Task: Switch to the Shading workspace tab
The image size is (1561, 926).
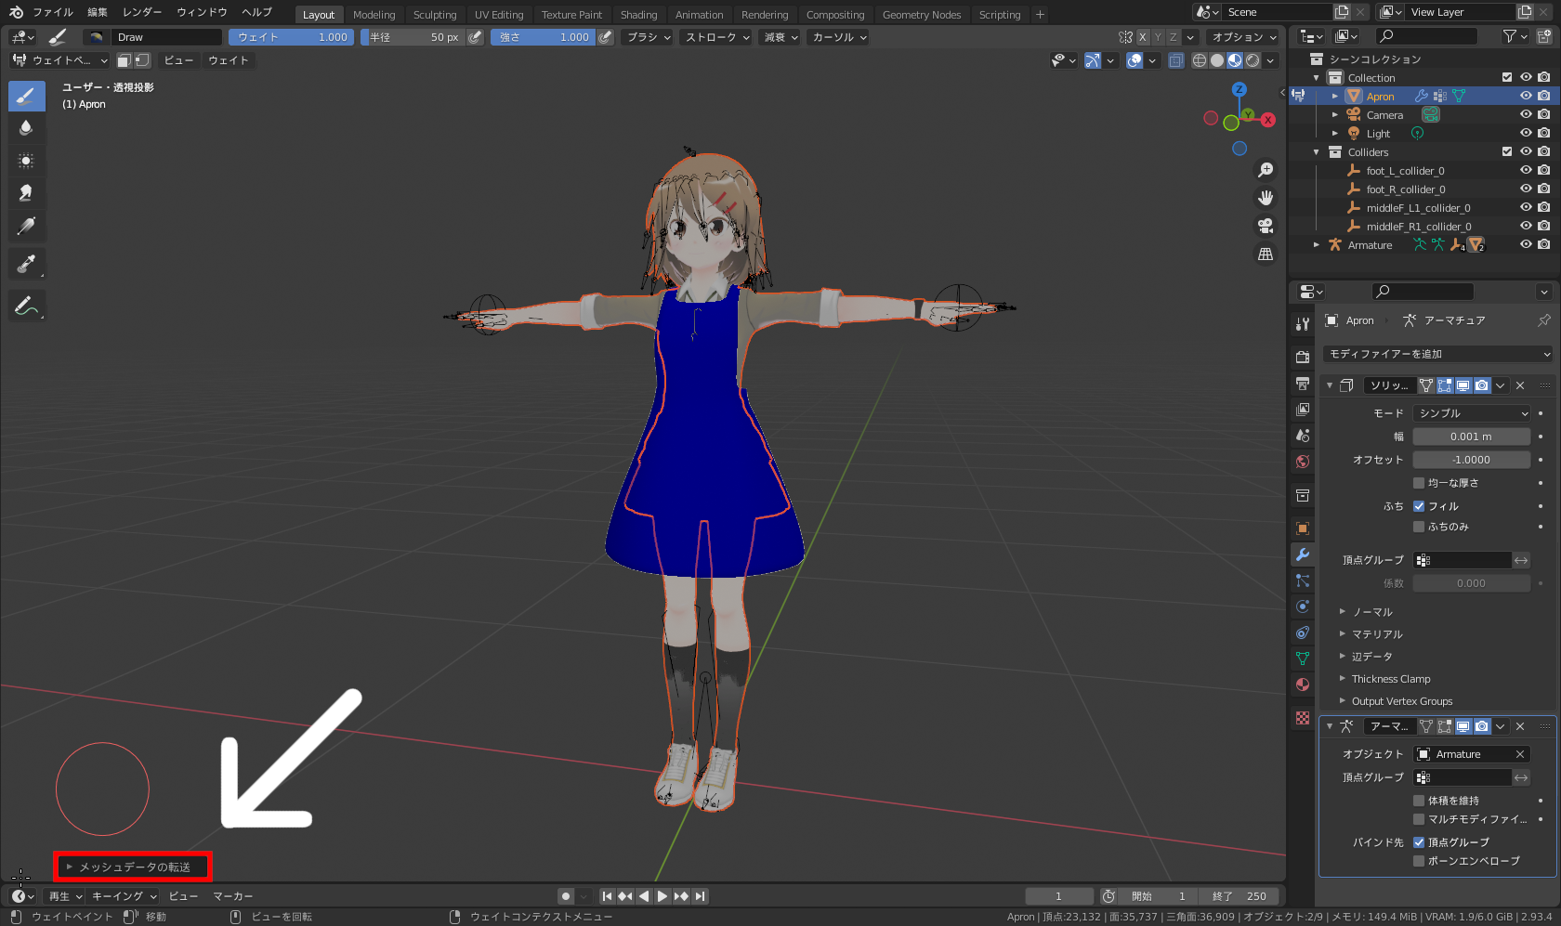Action: pyautogui.click(x=638, y=14)
